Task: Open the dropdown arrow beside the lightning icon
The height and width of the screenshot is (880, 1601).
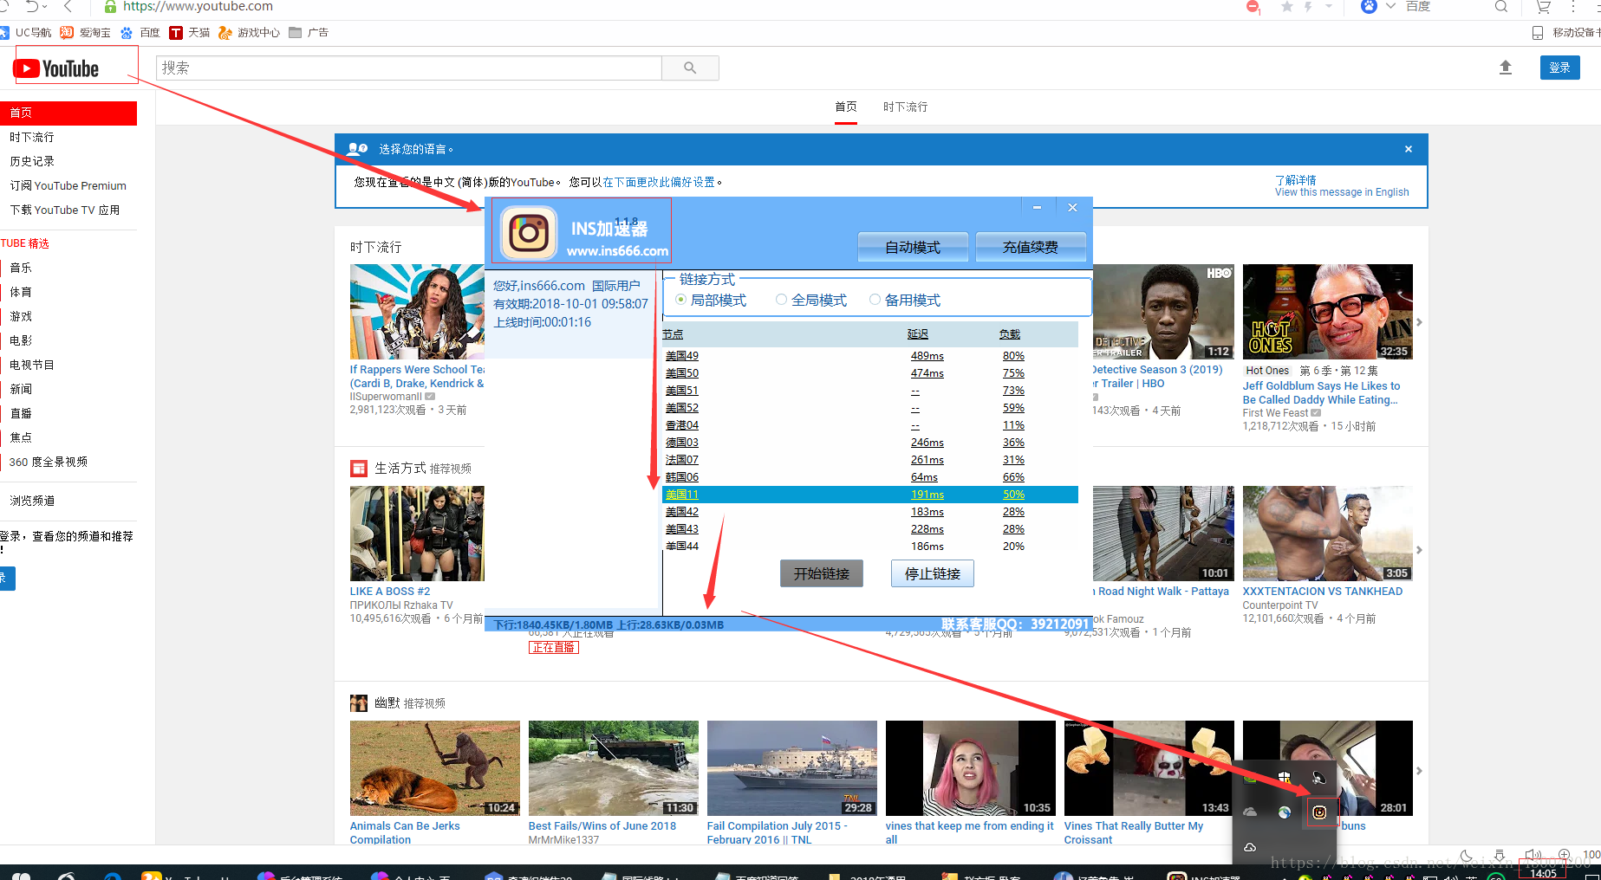Action: click(1329, 7)
